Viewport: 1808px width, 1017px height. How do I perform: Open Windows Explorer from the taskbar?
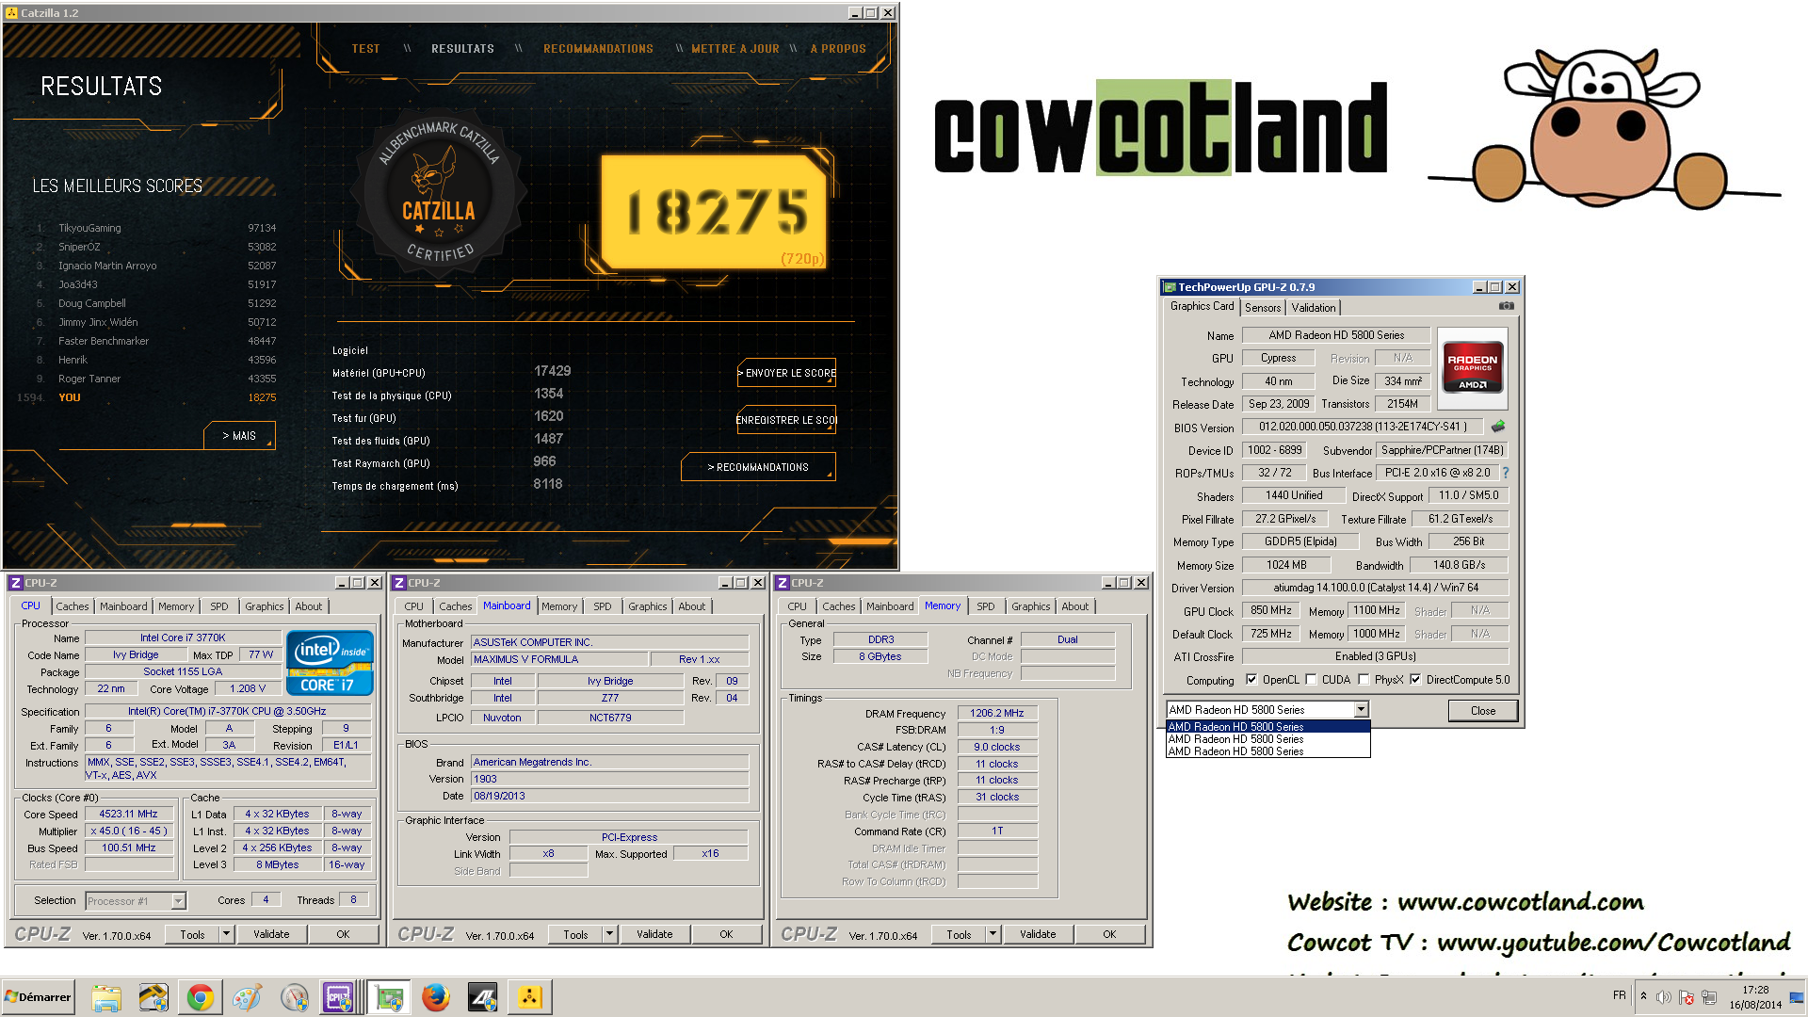pos(106,997)
